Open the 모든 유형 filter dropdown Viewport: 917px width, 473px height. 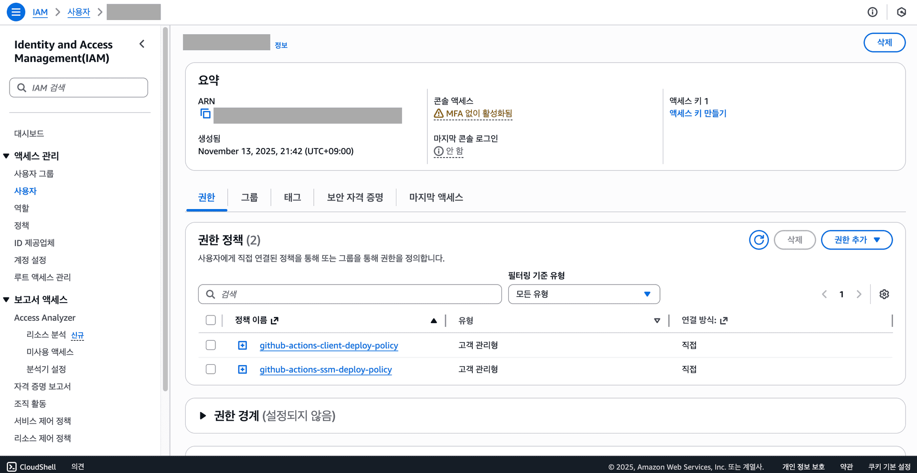(x=584, y=294)
